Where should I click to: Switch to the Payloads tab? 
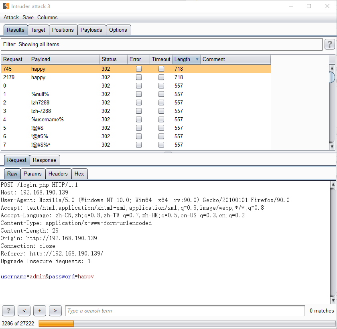pyautogui.click(x=91, y=30)
